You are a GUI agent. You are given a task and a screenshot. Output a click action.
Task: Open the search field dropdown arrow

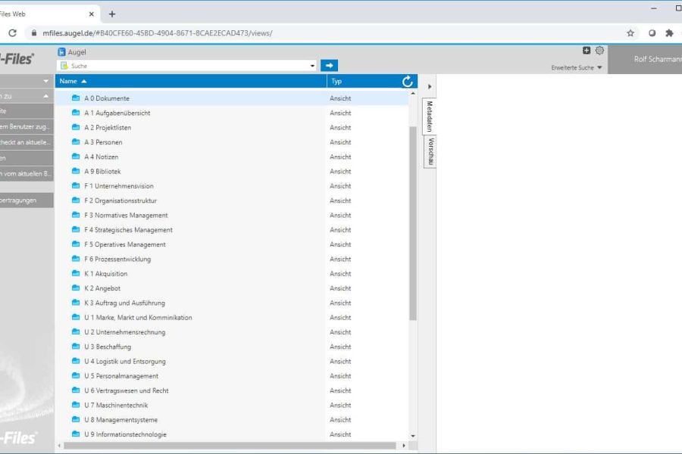312,66
